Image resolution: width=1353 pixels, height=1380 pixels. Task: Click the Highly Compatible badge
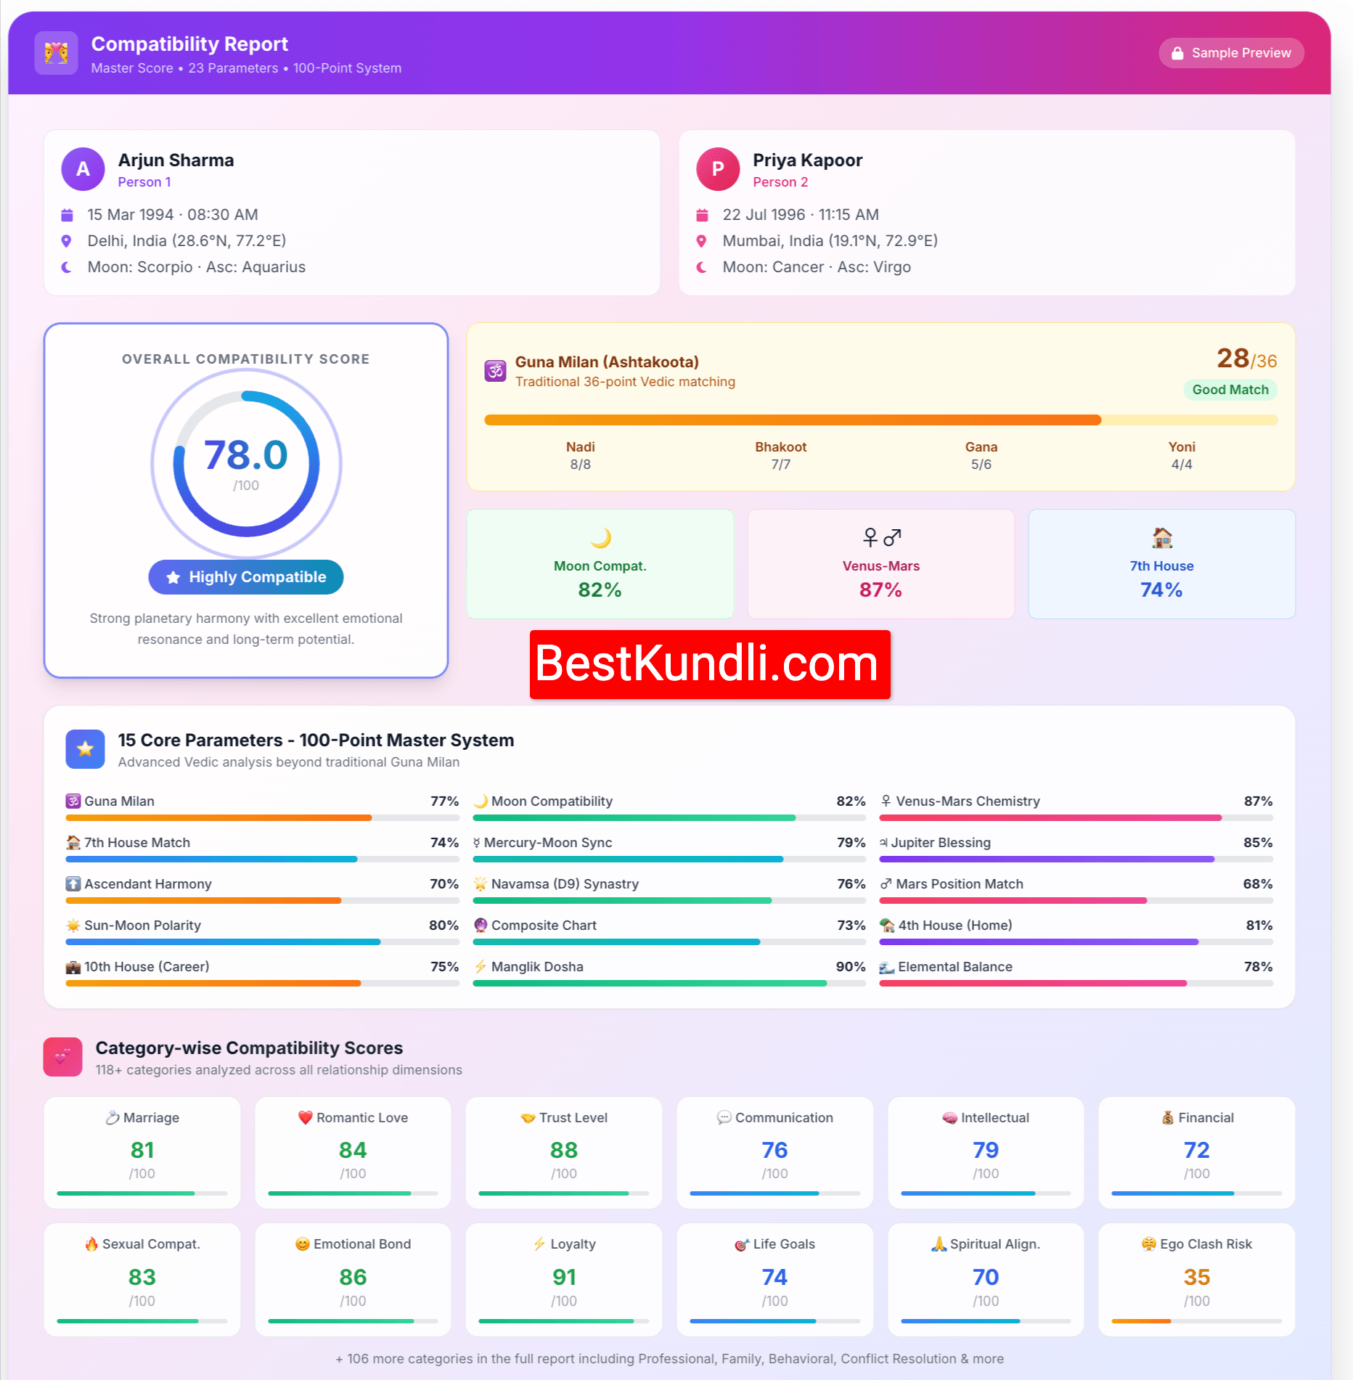click(x=245, y=577)
